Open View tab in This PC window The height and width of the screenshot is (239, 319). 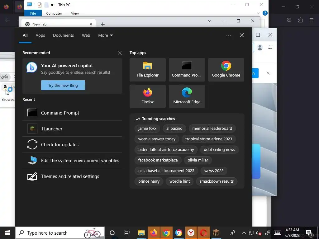[75, 13]
